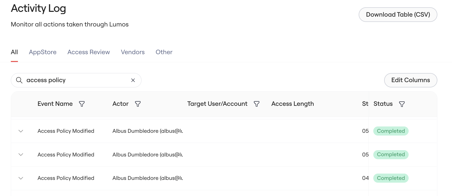Open the Vendors tab
Image resolution: width=452 pixels, height=196 pixels.
(x=133, y=52)
